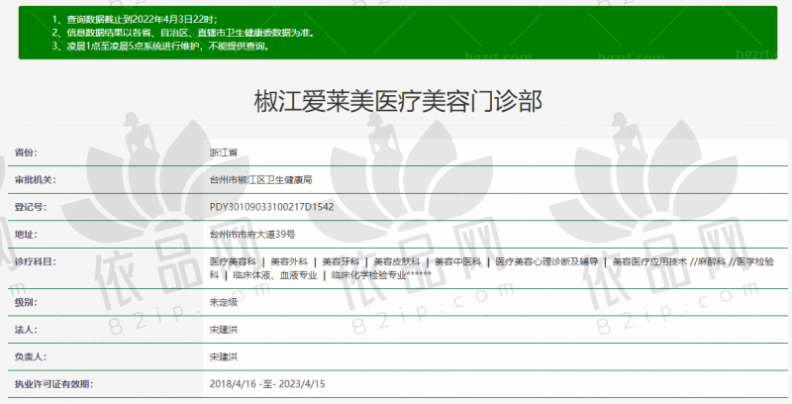The width and height of the screenshot is (792, 404).
Task: Click the 医疗美容科 department entry
Action: pos(233,261)
